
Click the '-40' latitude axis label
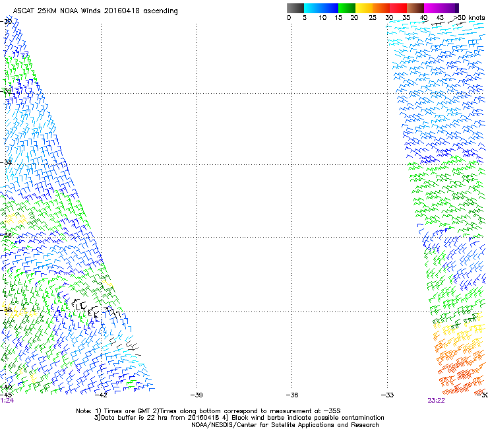[x=6, y=387]
